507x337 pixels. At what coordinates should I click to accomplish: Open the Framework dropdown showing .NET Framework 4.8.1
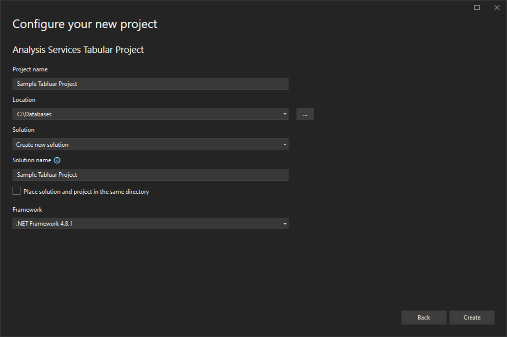[x=284, y=223]
